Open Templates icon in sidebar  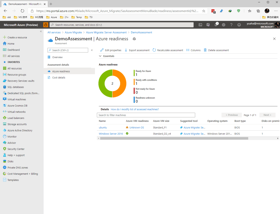(x=5, y=180)
